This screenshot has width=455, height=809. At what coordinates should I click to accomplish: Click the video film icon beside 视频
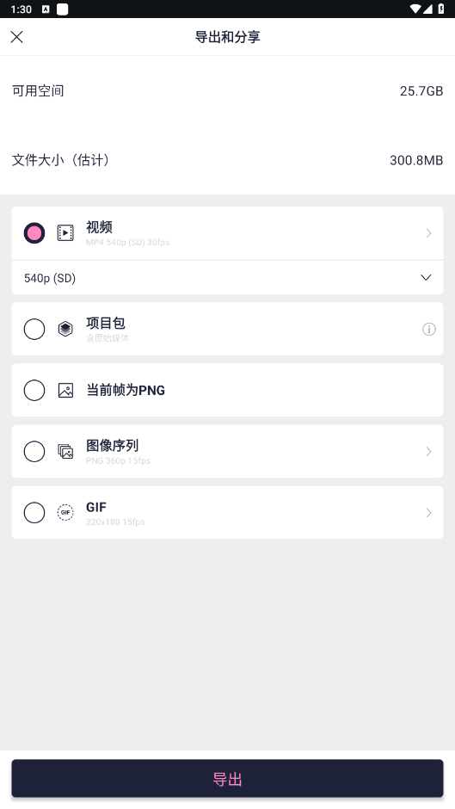pos(65,233)
